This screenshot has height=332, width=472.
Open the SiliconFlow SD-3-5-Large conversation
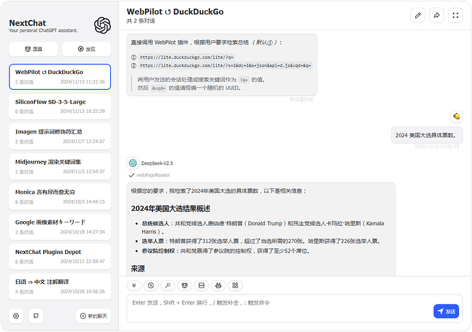click(x=60, y=106)
